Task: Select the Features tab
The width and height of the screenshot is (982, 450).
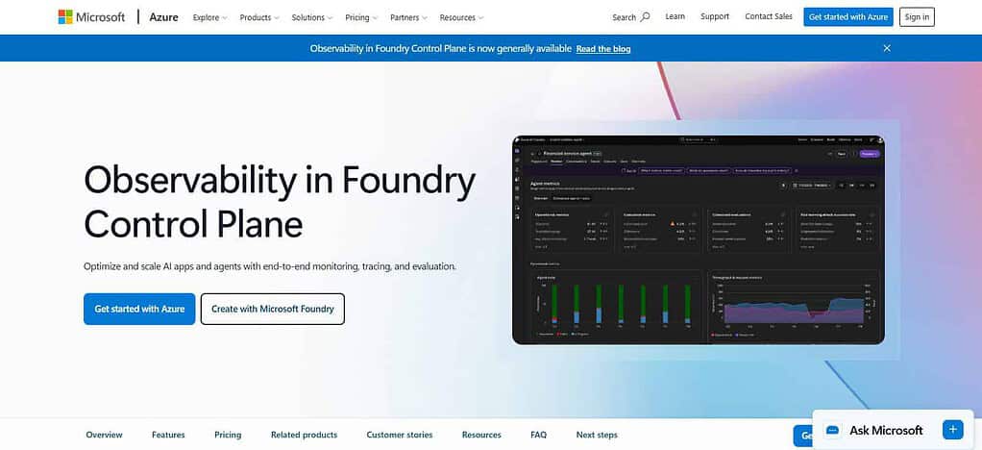Action: click(x=168, y=435)
